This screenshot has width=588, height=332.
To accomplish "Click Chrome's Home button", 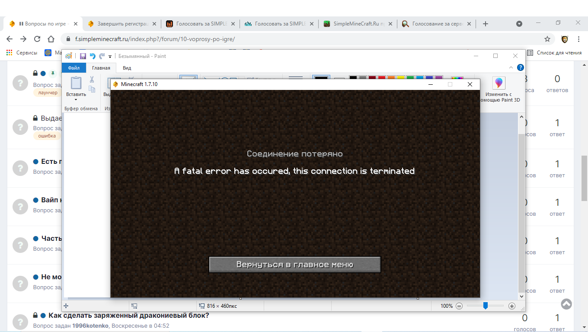I will pyautogui.click(x=51, y=39).
